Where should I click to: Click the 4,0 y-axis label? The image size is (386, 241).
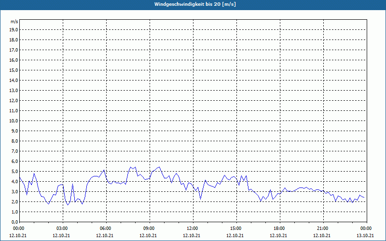pyautogui.click(x=15, y=182)
